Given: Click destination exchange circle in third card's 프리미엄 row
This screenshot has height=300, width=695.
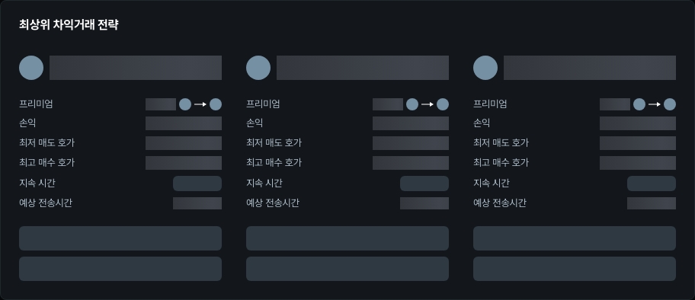Looking at the screenshot, I should [670, 104].
